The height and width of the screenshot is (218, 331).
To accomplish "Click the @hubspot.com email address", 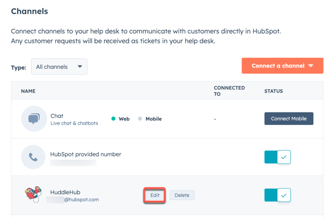I will (81, 199).
